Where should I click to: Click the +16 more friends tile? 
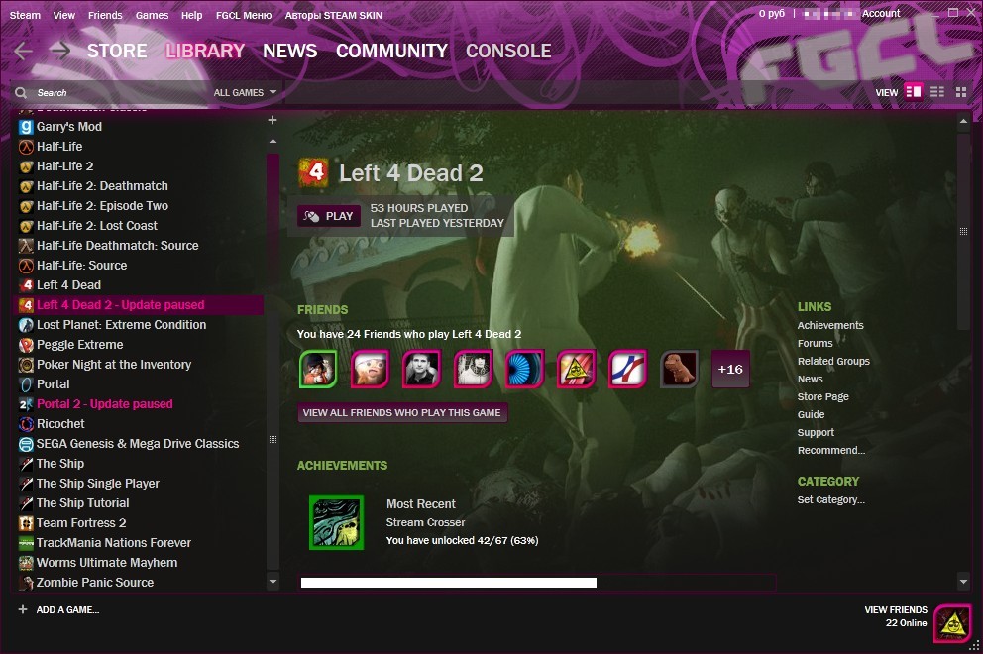730,369
